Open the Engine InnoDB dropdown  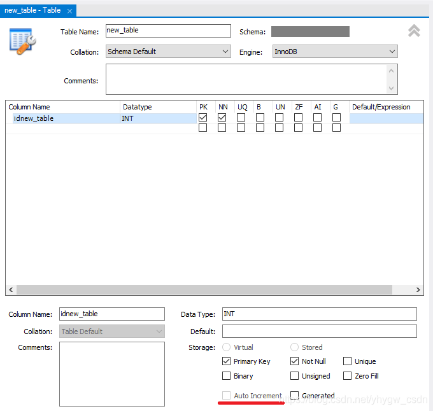tap(335, 52)
